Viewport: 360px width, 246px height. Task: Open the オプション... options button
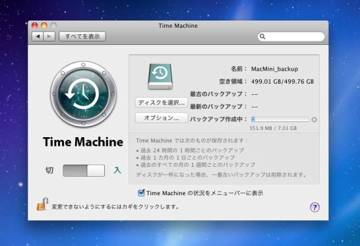point(162,118)
